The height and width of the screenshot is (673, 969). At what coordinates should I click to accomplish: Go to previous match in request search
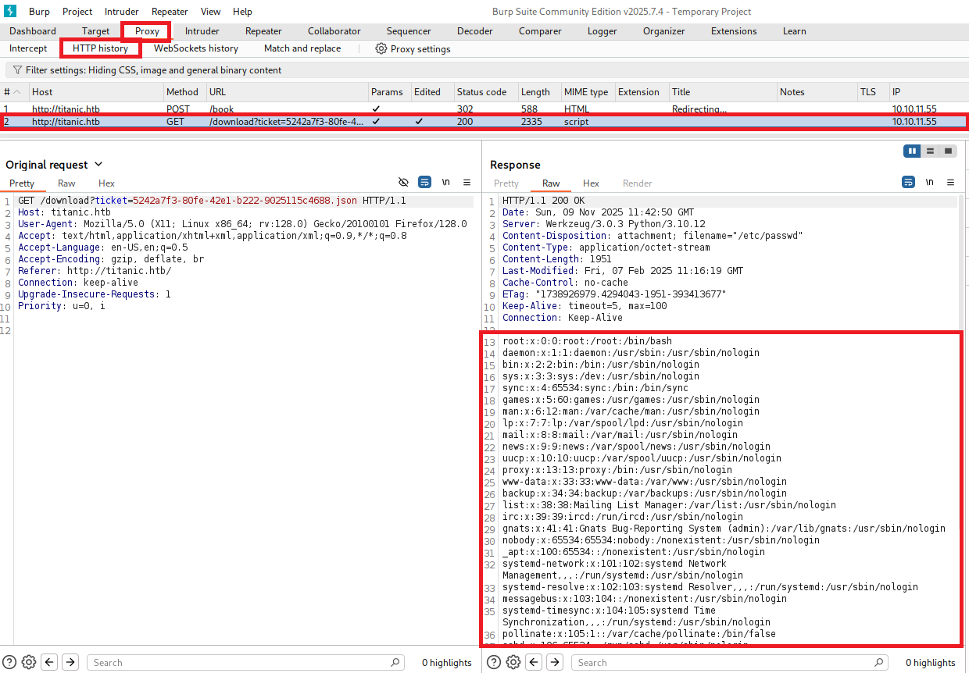pyautogui.click(x=50, y=662)
